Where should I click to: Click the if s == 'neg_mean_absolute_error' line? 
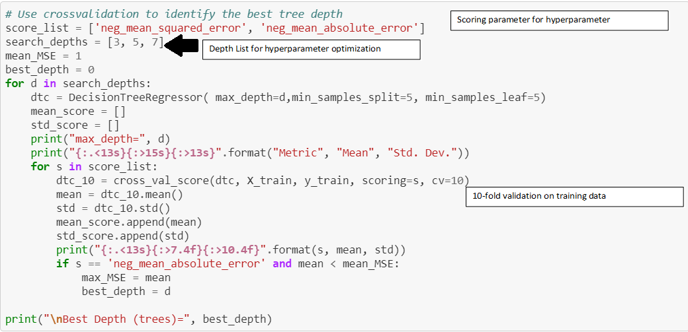click(x=228, y=264)
